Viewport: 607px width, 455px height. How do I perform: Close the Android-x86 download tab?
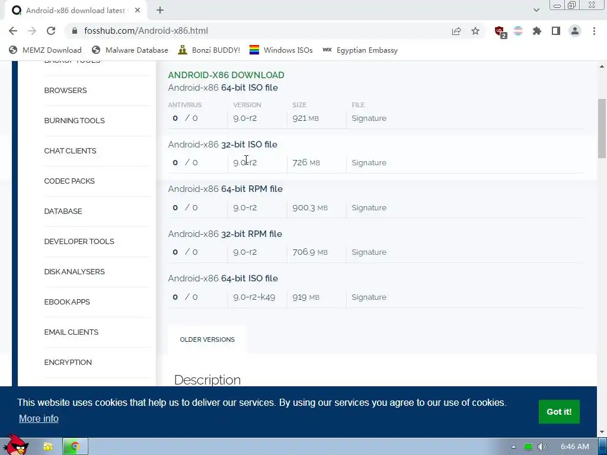138,11
